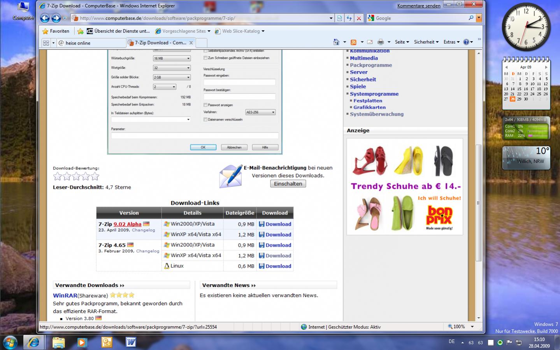The image size is (560, 350).
Task: Rate the download with the fifth star
Action: click(x=95, y=177)
